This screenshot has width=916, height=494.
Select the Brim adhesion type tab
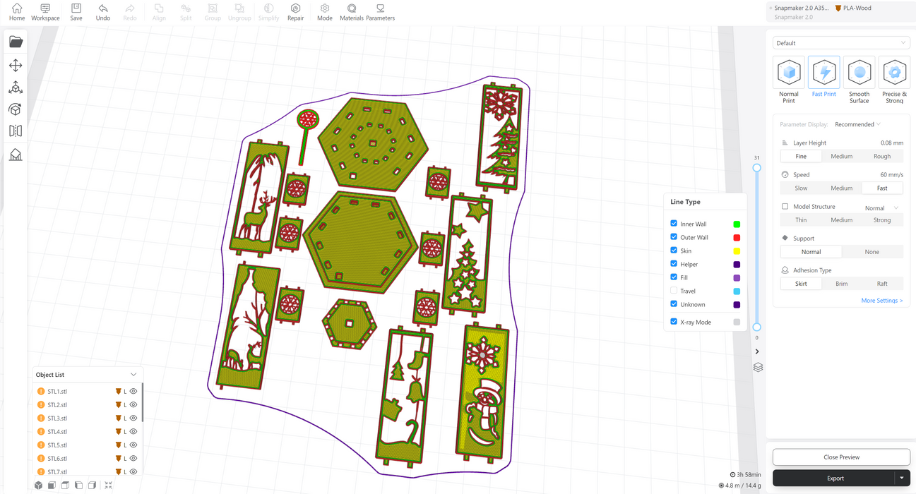tap(841, 284)
